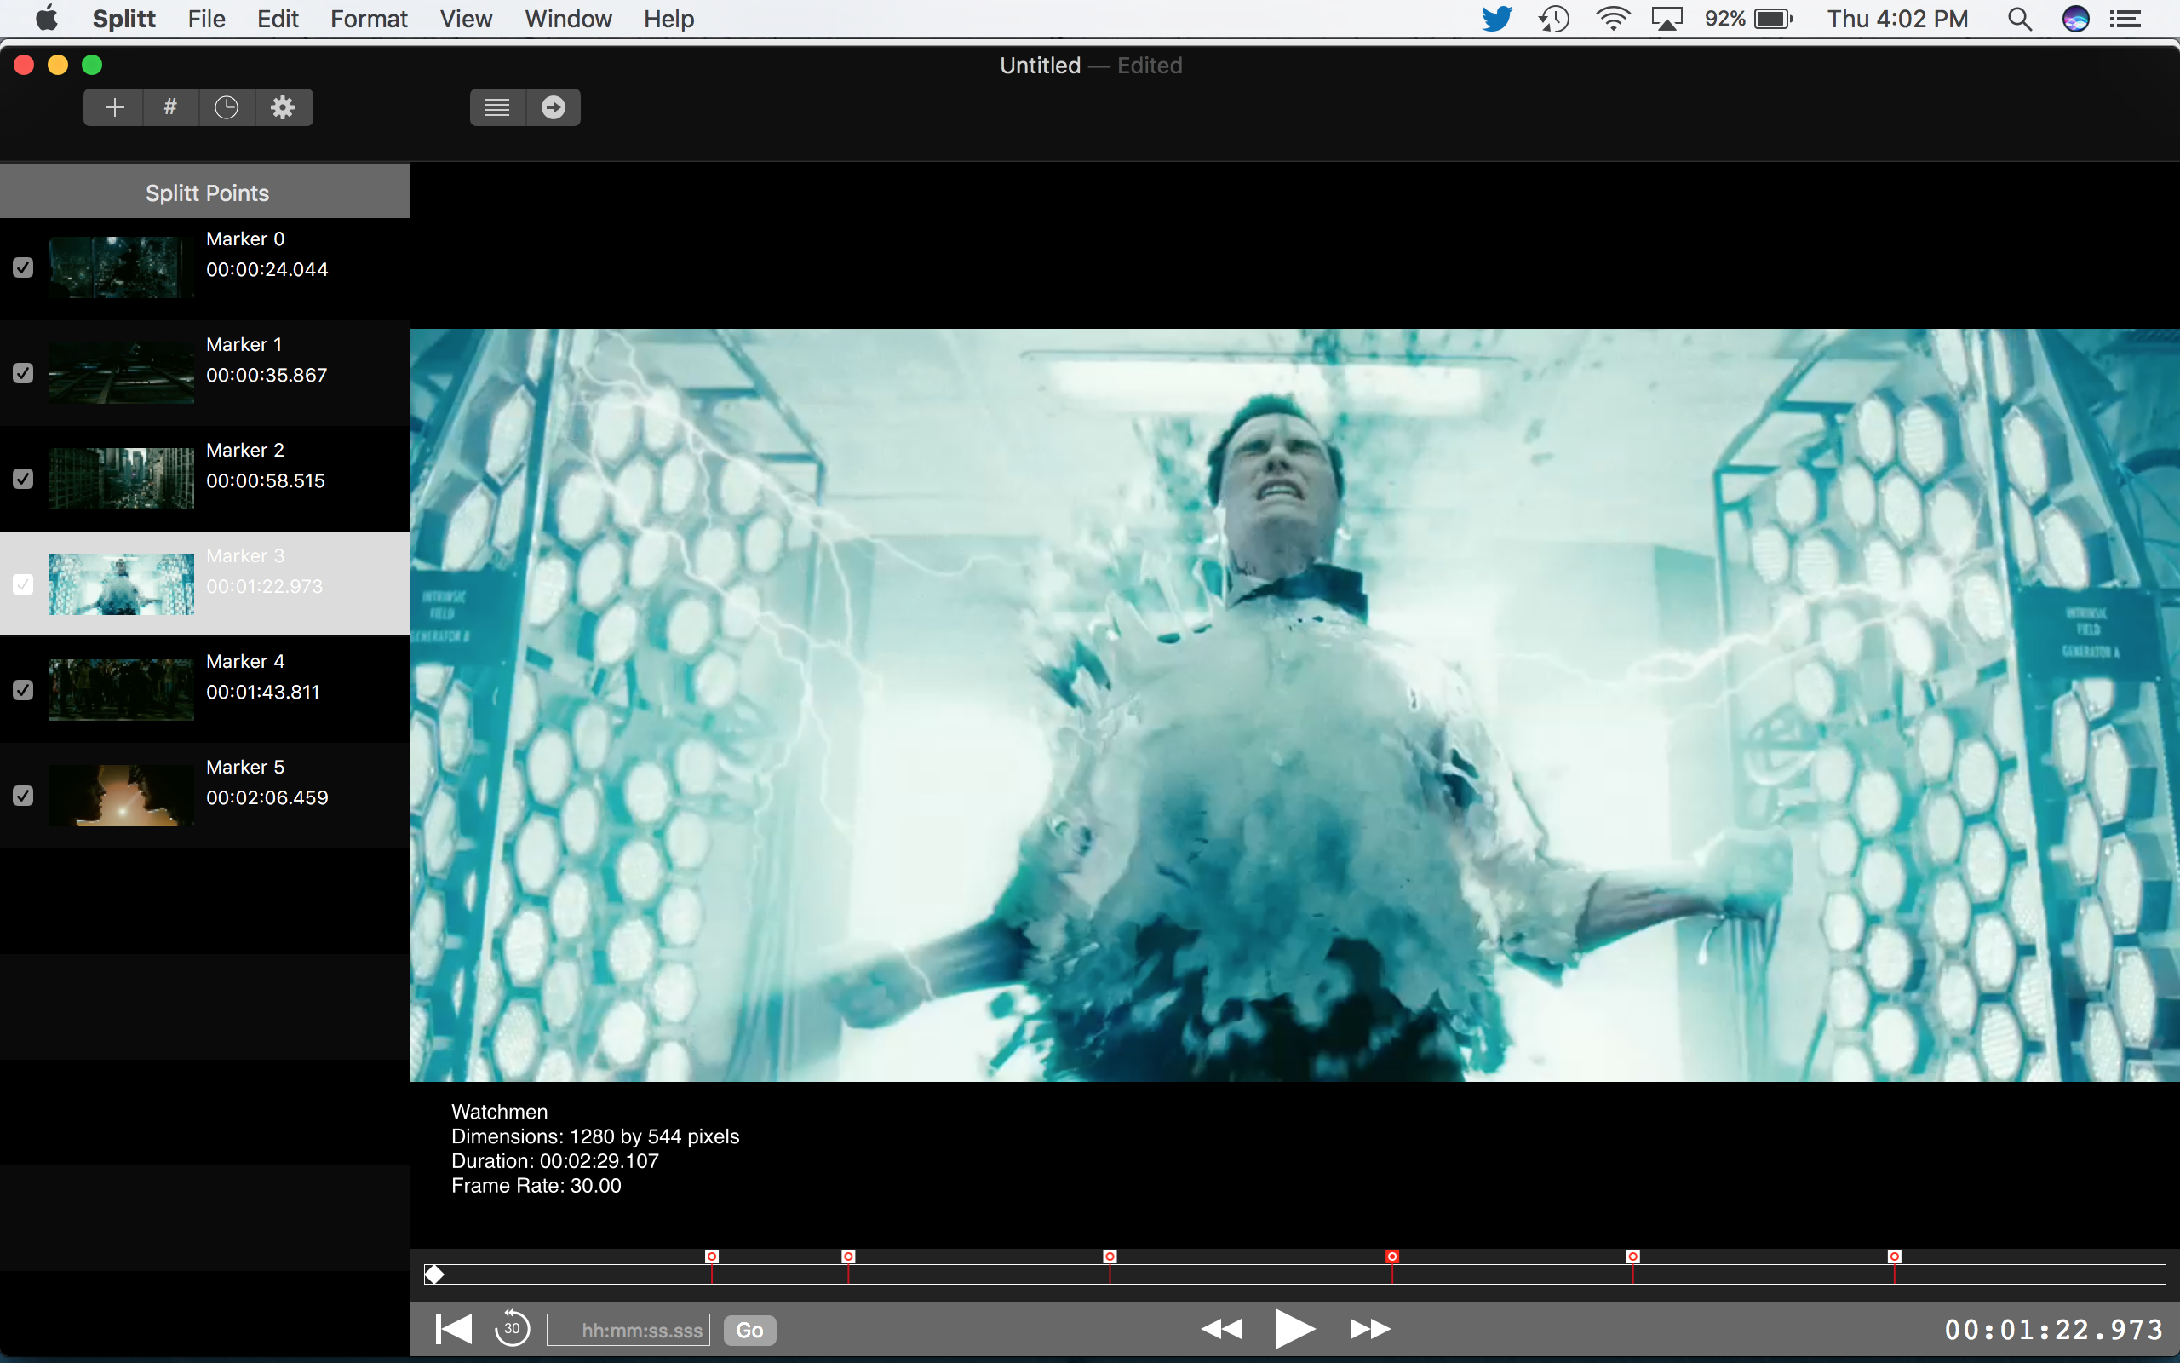Click the Marker 2 thumbnail
The width and height of the screenshot is (2180, 1363).
tap(122, 479)
